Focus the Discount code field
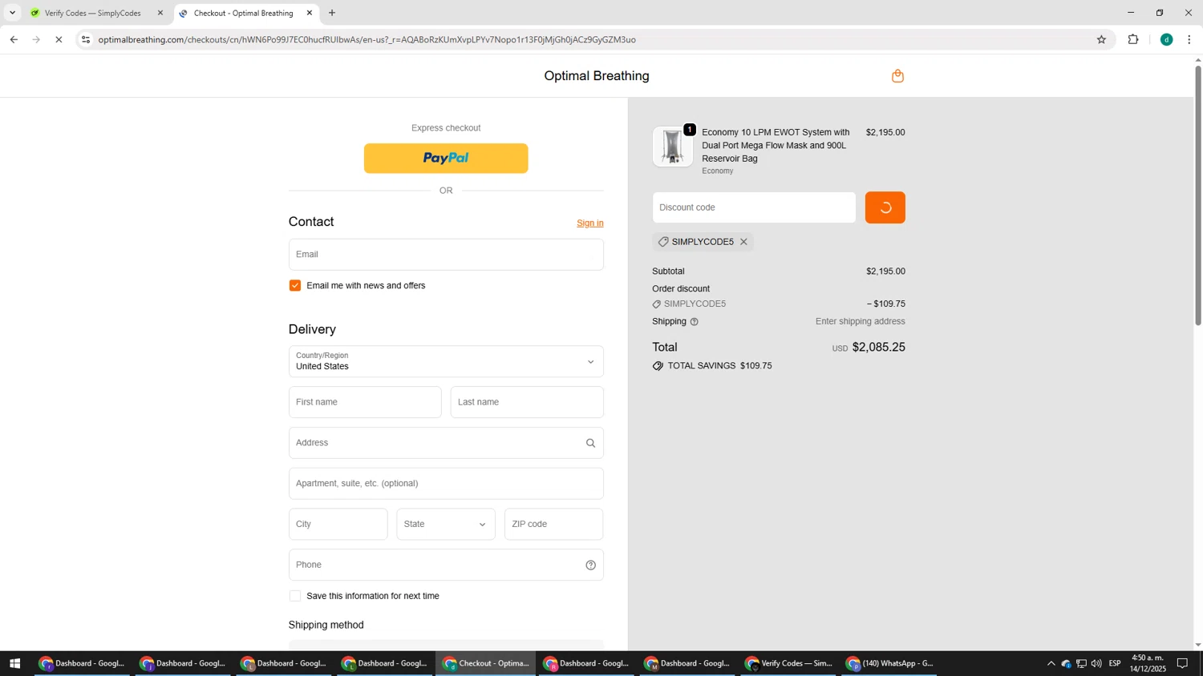Screen dimensions: 1203x676 pyautogui.click(x=754, y=207)
